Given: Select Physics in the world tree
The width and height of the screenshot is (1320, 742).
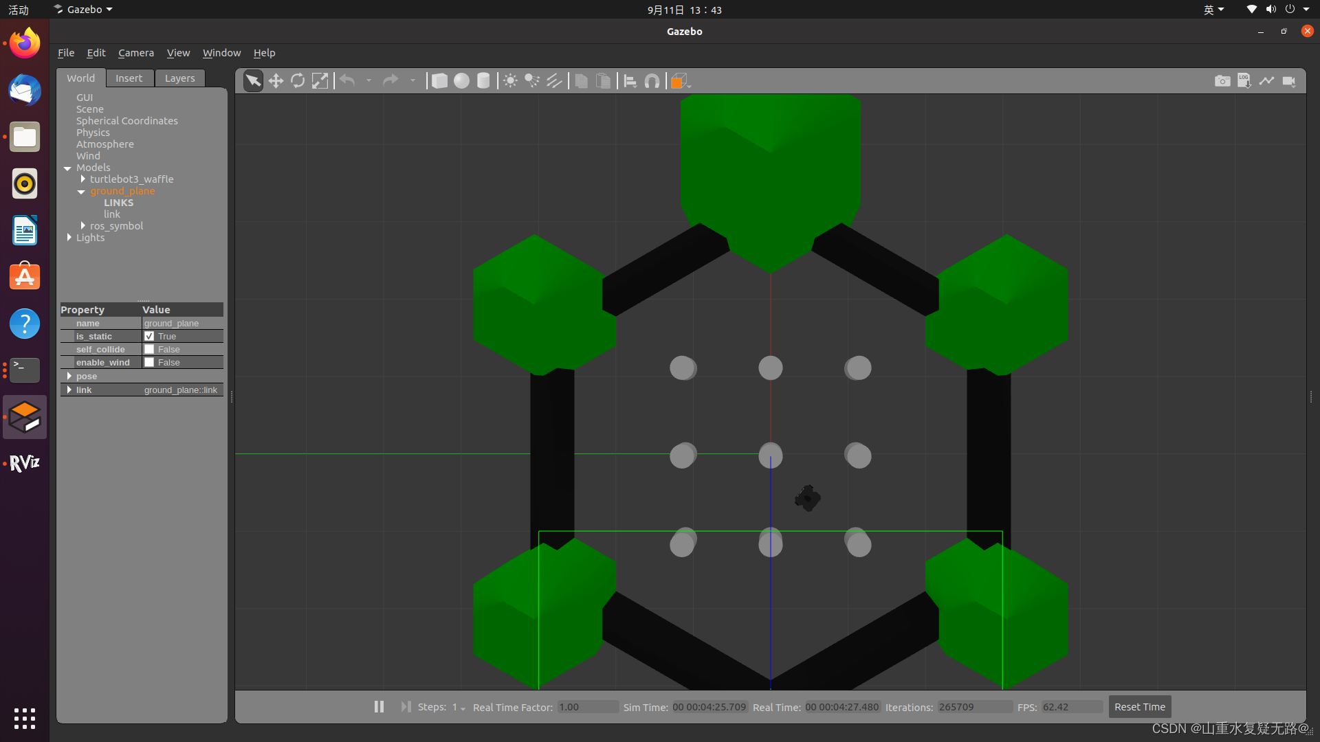Looking at the screenshot, I should 93,133.
